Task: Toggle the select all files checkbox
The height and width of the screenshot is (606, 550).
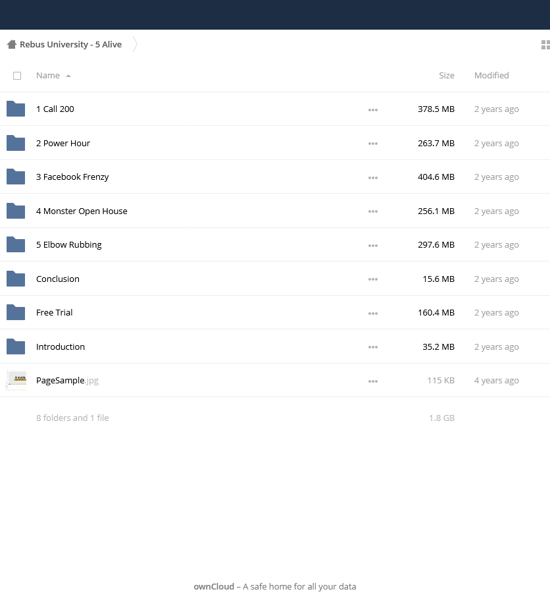Action: pyautogui.click(x=17, y=76)
